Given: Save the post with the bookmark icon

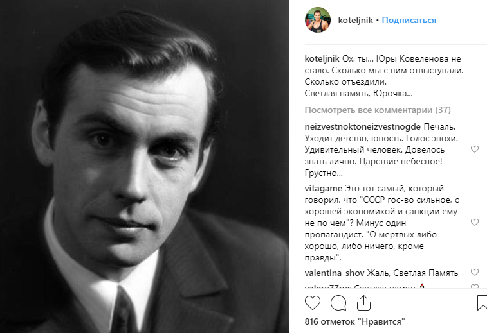Looking at the screenshot, I should [482, 302].
